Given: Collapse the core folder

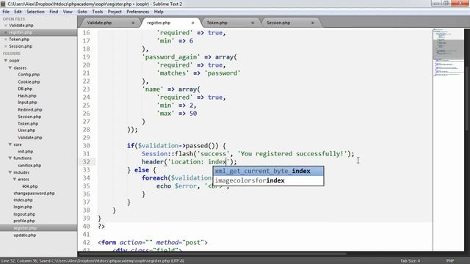Looking at the screenshot, I should point(10,144).
